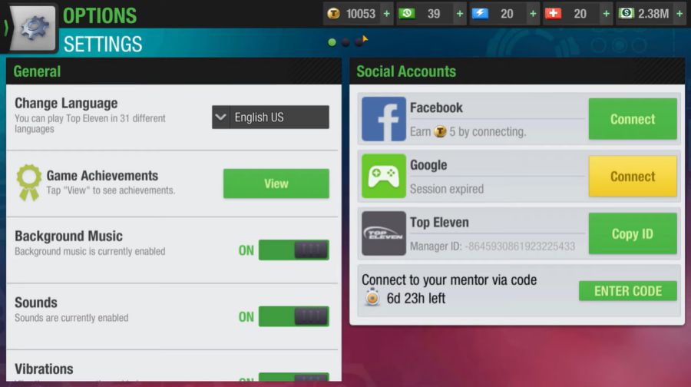Click the General section header
691x387 pixels.
point(37,71)
